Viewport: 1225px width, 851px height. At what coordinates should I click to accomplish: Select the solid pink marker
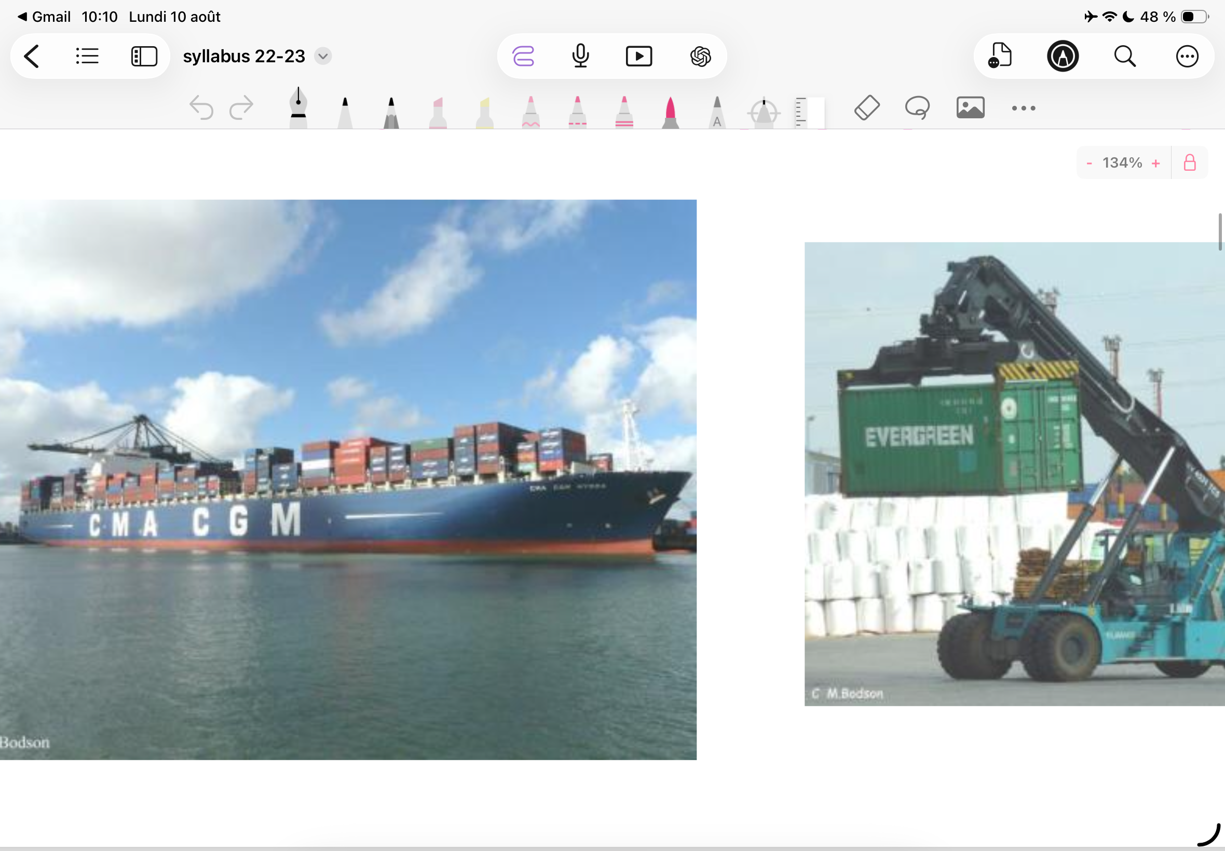(x=670, y=113)
